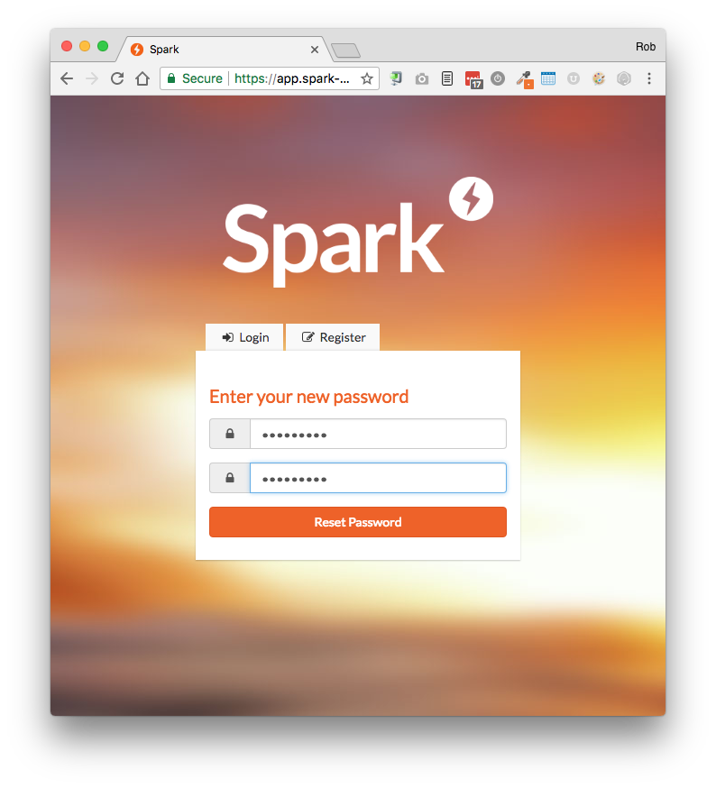Open the red extension with 17 badge
This screenshot has height=788, width=716.
pos(473,79)
